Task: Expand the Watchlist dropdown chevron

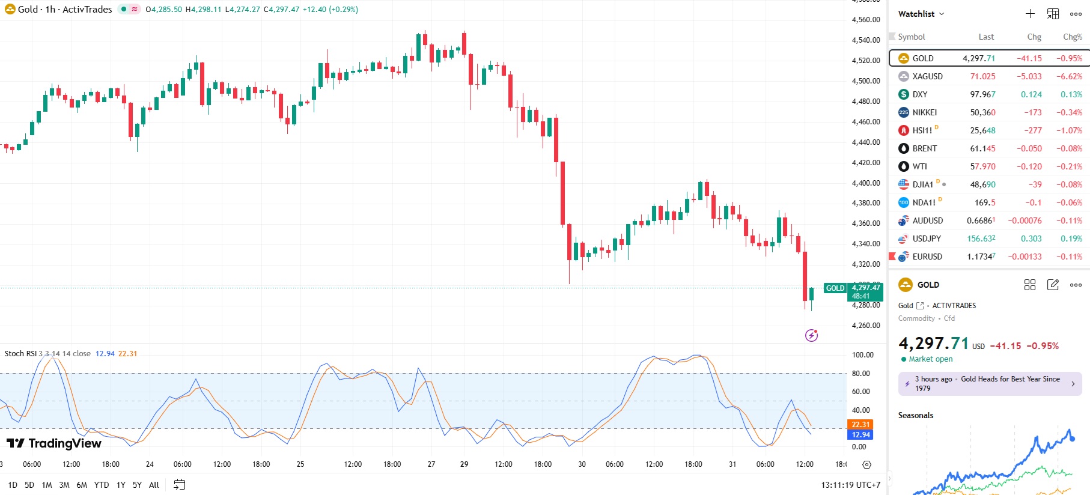Action: coord(942,14)
